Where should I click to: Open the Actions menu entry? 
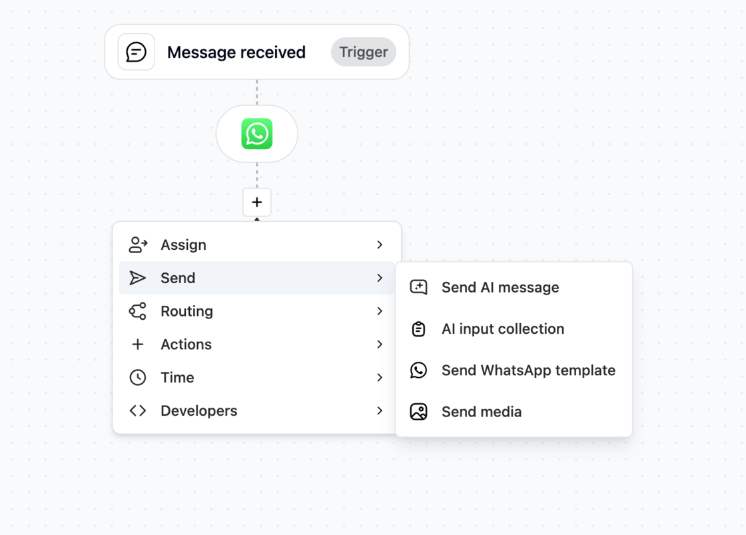pyautogui.click(x=257, y=344)
